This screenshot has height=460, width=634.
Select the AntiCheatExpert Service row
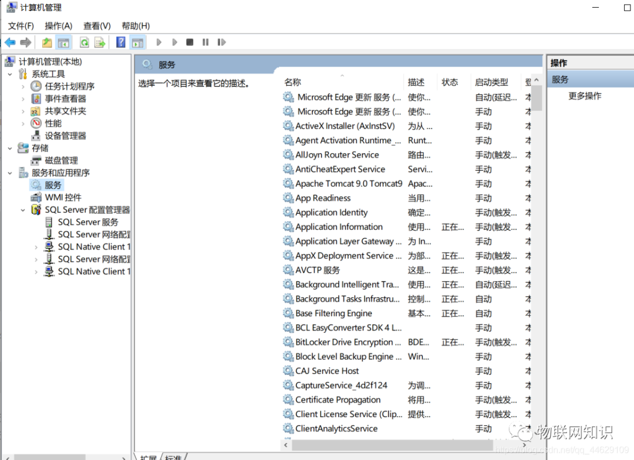pyautogui.click(x=406, y=170)
